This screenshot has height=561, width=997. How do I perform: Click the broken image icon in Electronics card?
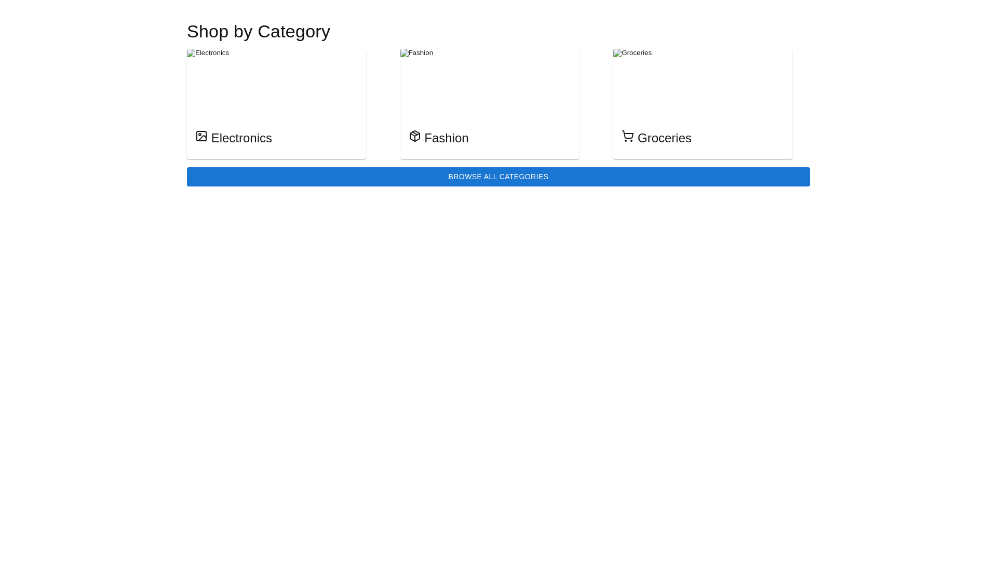(191, 53)
